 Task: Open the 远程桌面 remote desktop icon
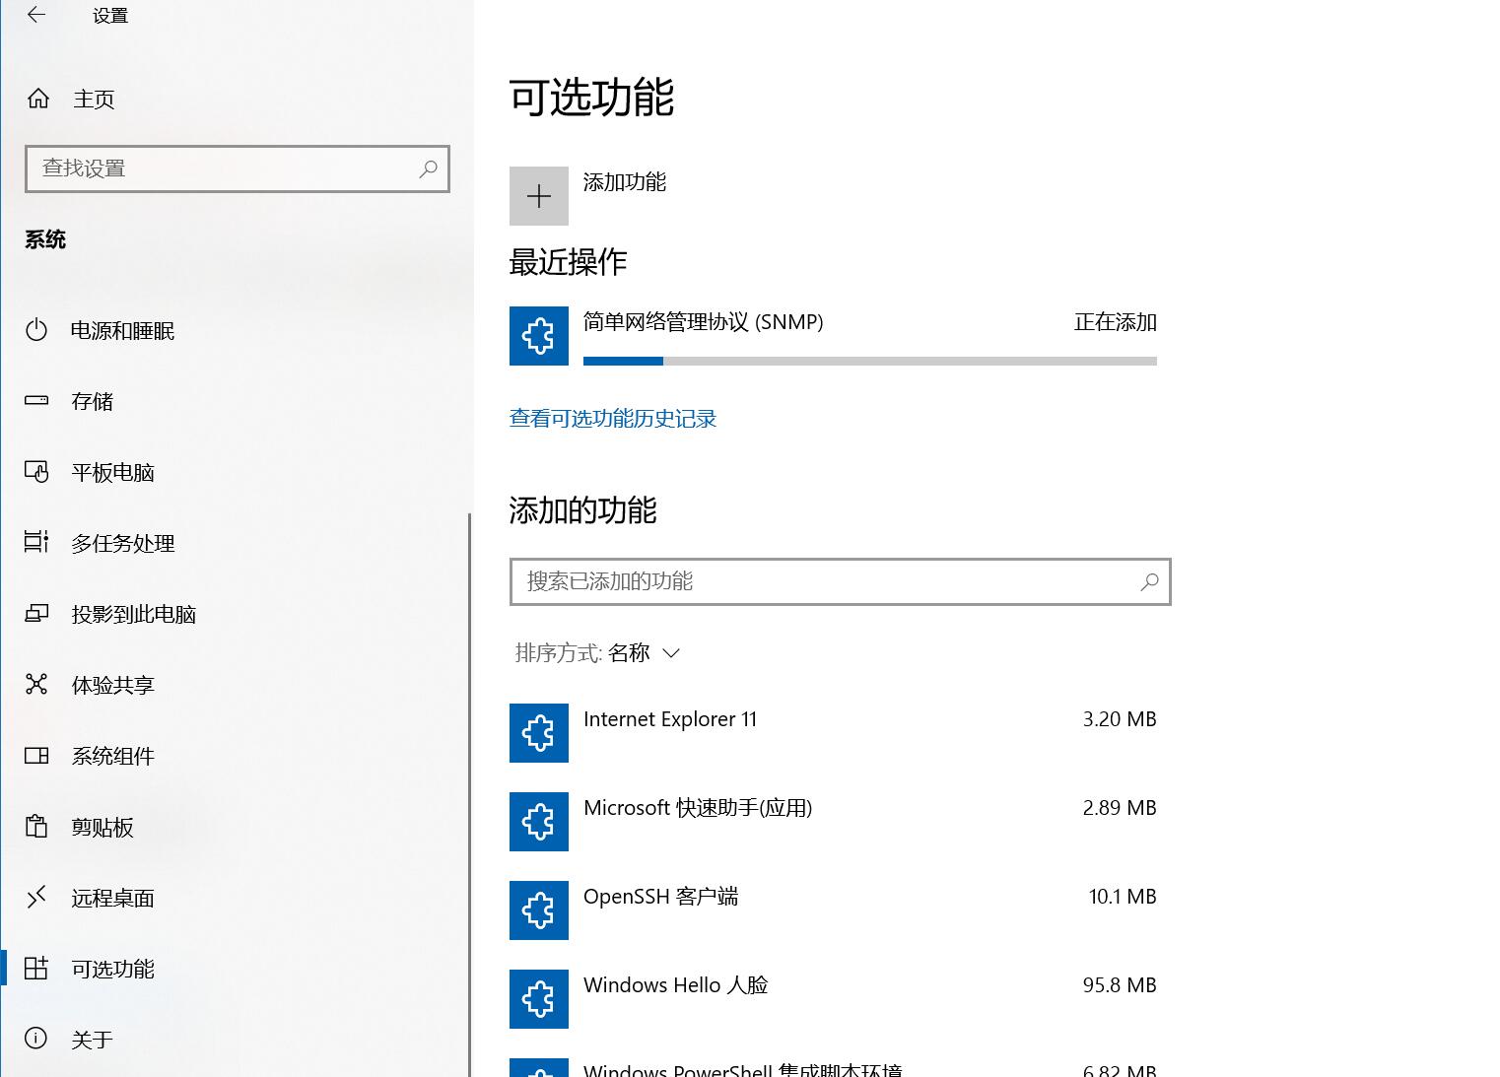coord(36,897)
